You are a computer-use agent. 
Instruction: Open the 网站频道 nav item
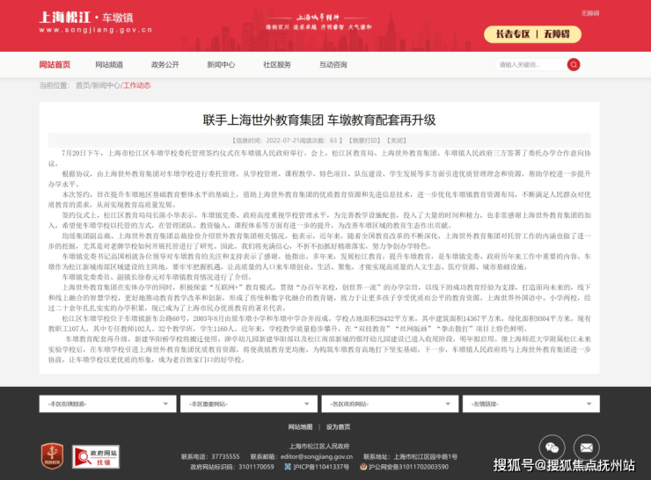pyautogui.click(x=109, y=65)
